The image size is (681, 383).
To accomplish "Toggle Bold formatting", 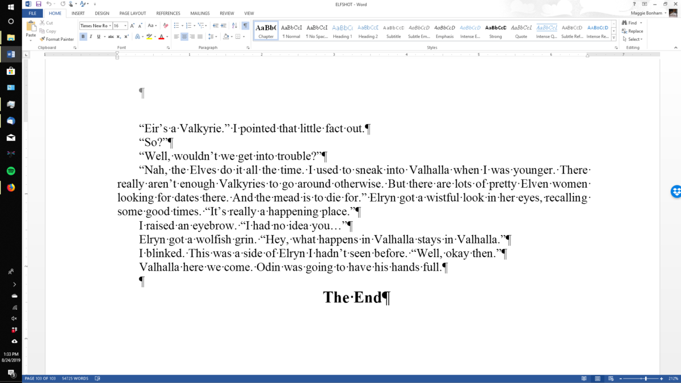I will click(x=83, y=37).
